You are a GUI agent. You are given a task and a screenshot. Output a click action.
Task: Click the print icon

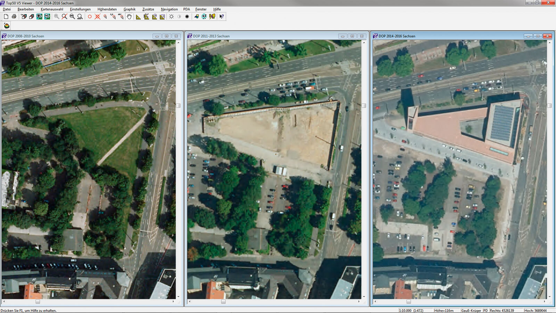point(14,16)
